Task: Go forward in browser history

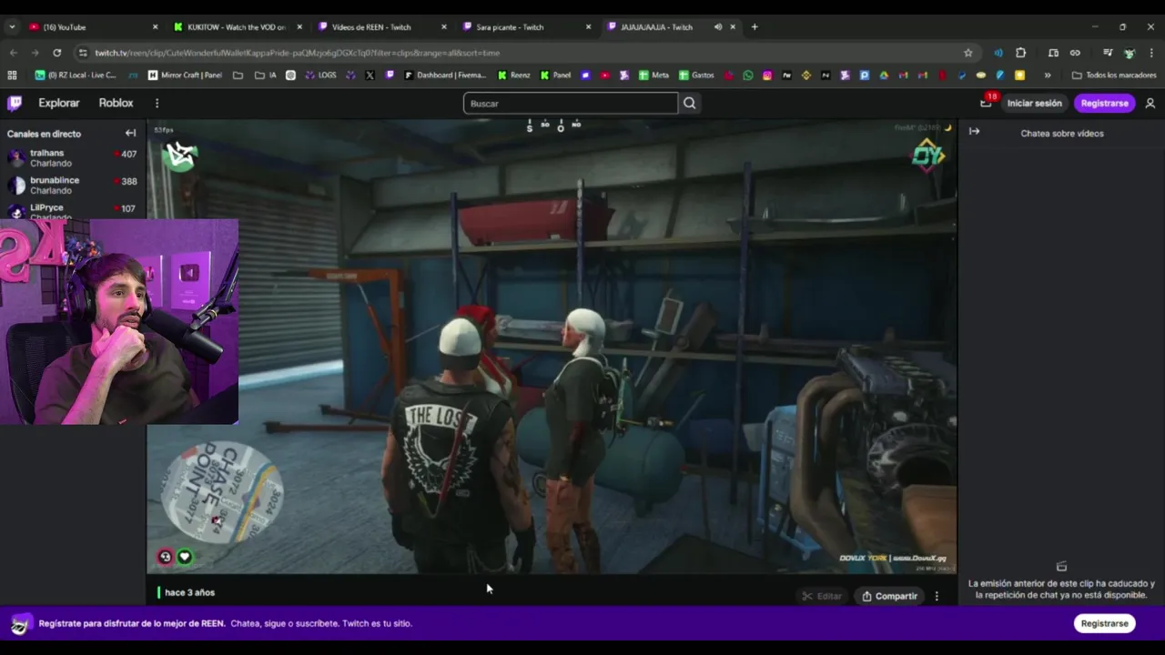Action: [x=35, y=53]
